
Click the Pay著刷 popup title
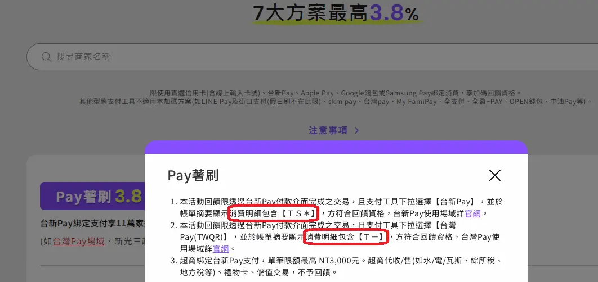coord(193,176)
